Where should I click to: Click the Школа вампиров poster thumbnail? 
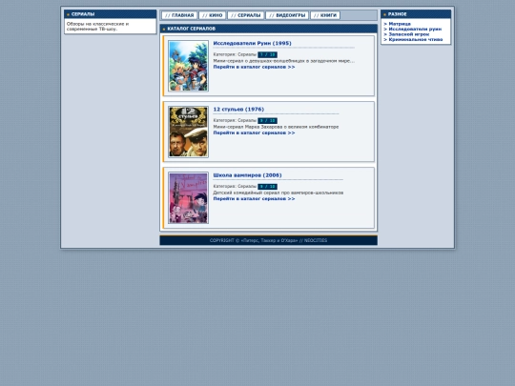tap(188, 198)
